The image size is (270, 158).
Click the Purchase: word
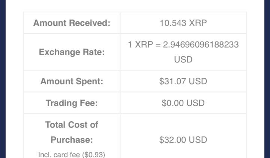pos(72,140)
